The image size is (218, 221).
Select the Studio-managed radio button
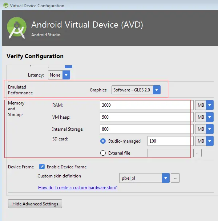point(103,141)
